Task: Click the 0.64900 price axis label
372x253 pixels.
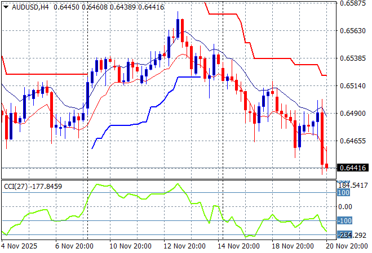Action: pyautogui.click(x=353, y=113)
